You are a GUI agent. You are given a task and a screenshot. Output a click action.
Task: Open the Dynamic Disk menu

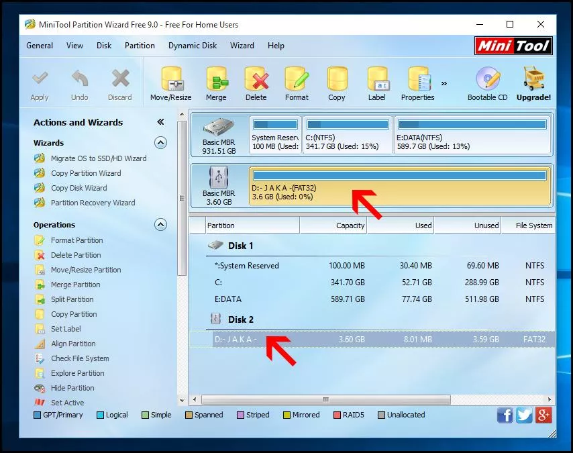pos(192,46)
